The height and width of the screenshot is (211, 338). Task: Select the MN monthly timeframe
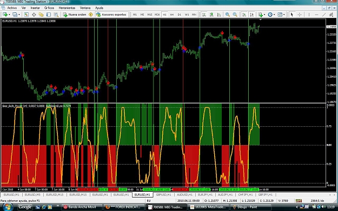click(194, 15)
